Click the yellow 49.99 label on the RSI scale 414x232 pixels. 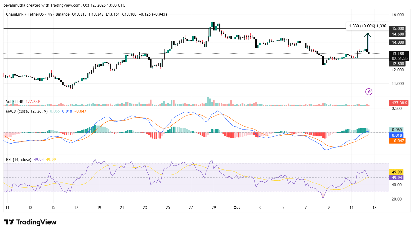(x=396, y=172)
